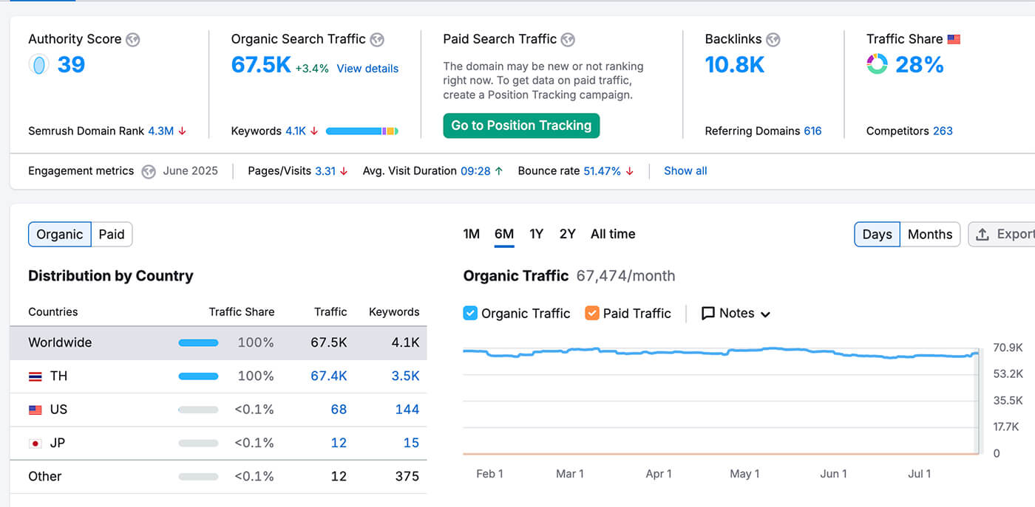Open the Notes dropdown
This screenshot has width=1035, height=507.
point(736,314)
